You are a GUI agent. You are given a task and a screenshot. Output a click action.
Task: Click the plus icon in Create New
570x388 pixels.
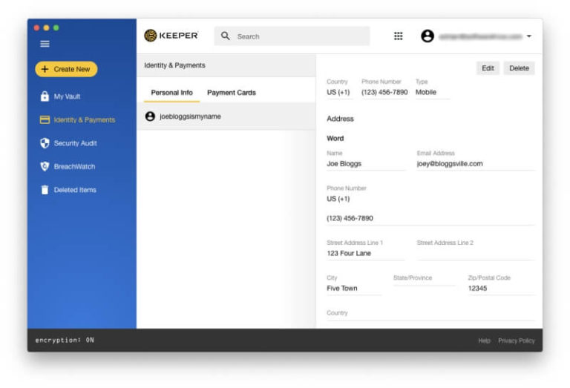[45, 69]
